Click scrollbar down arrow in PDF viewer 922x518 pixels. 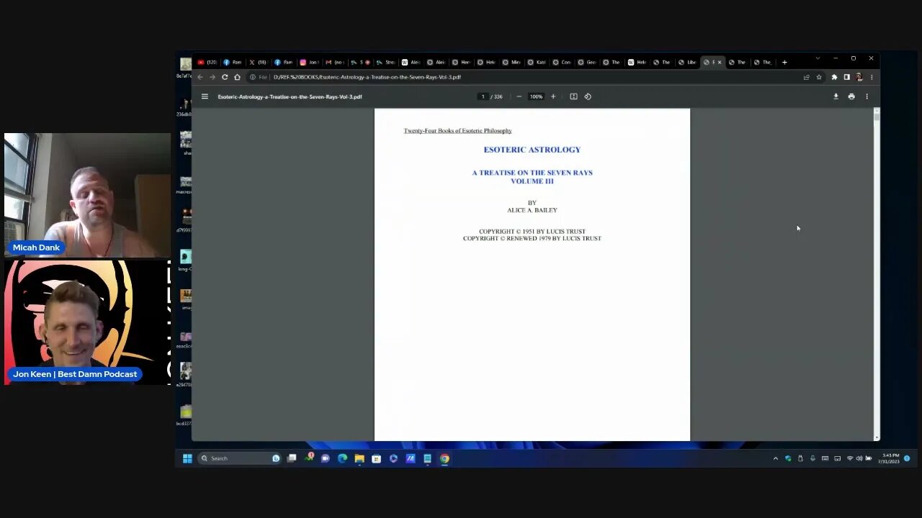click(x=876, y=437)
